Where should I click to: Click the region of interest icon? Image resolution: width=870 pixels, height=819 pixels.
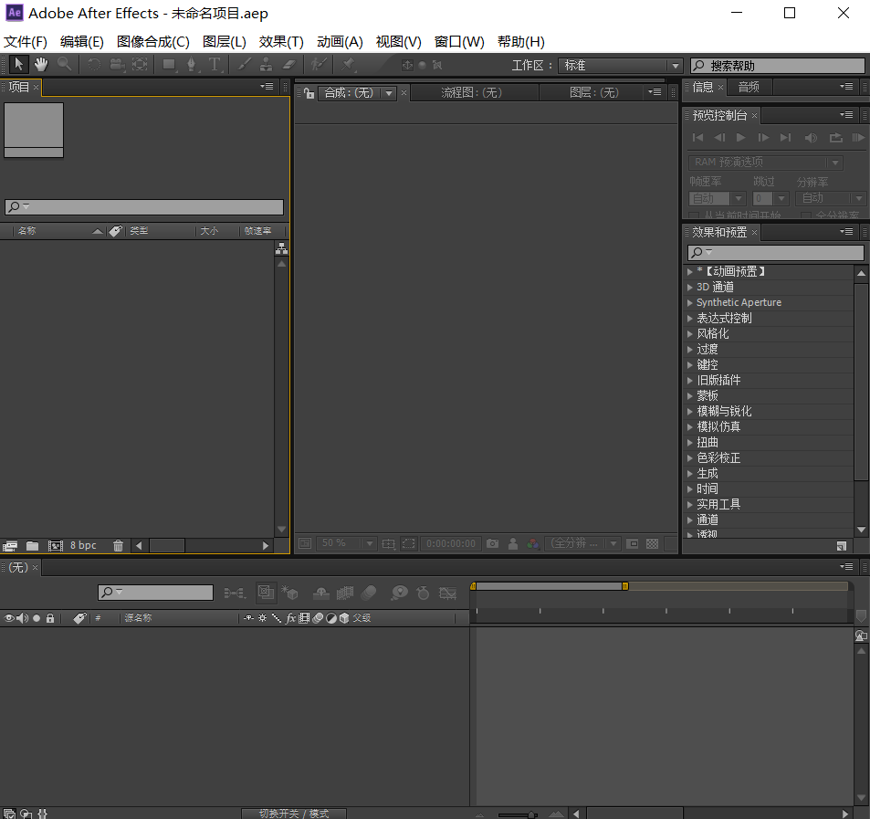(408, 544)
